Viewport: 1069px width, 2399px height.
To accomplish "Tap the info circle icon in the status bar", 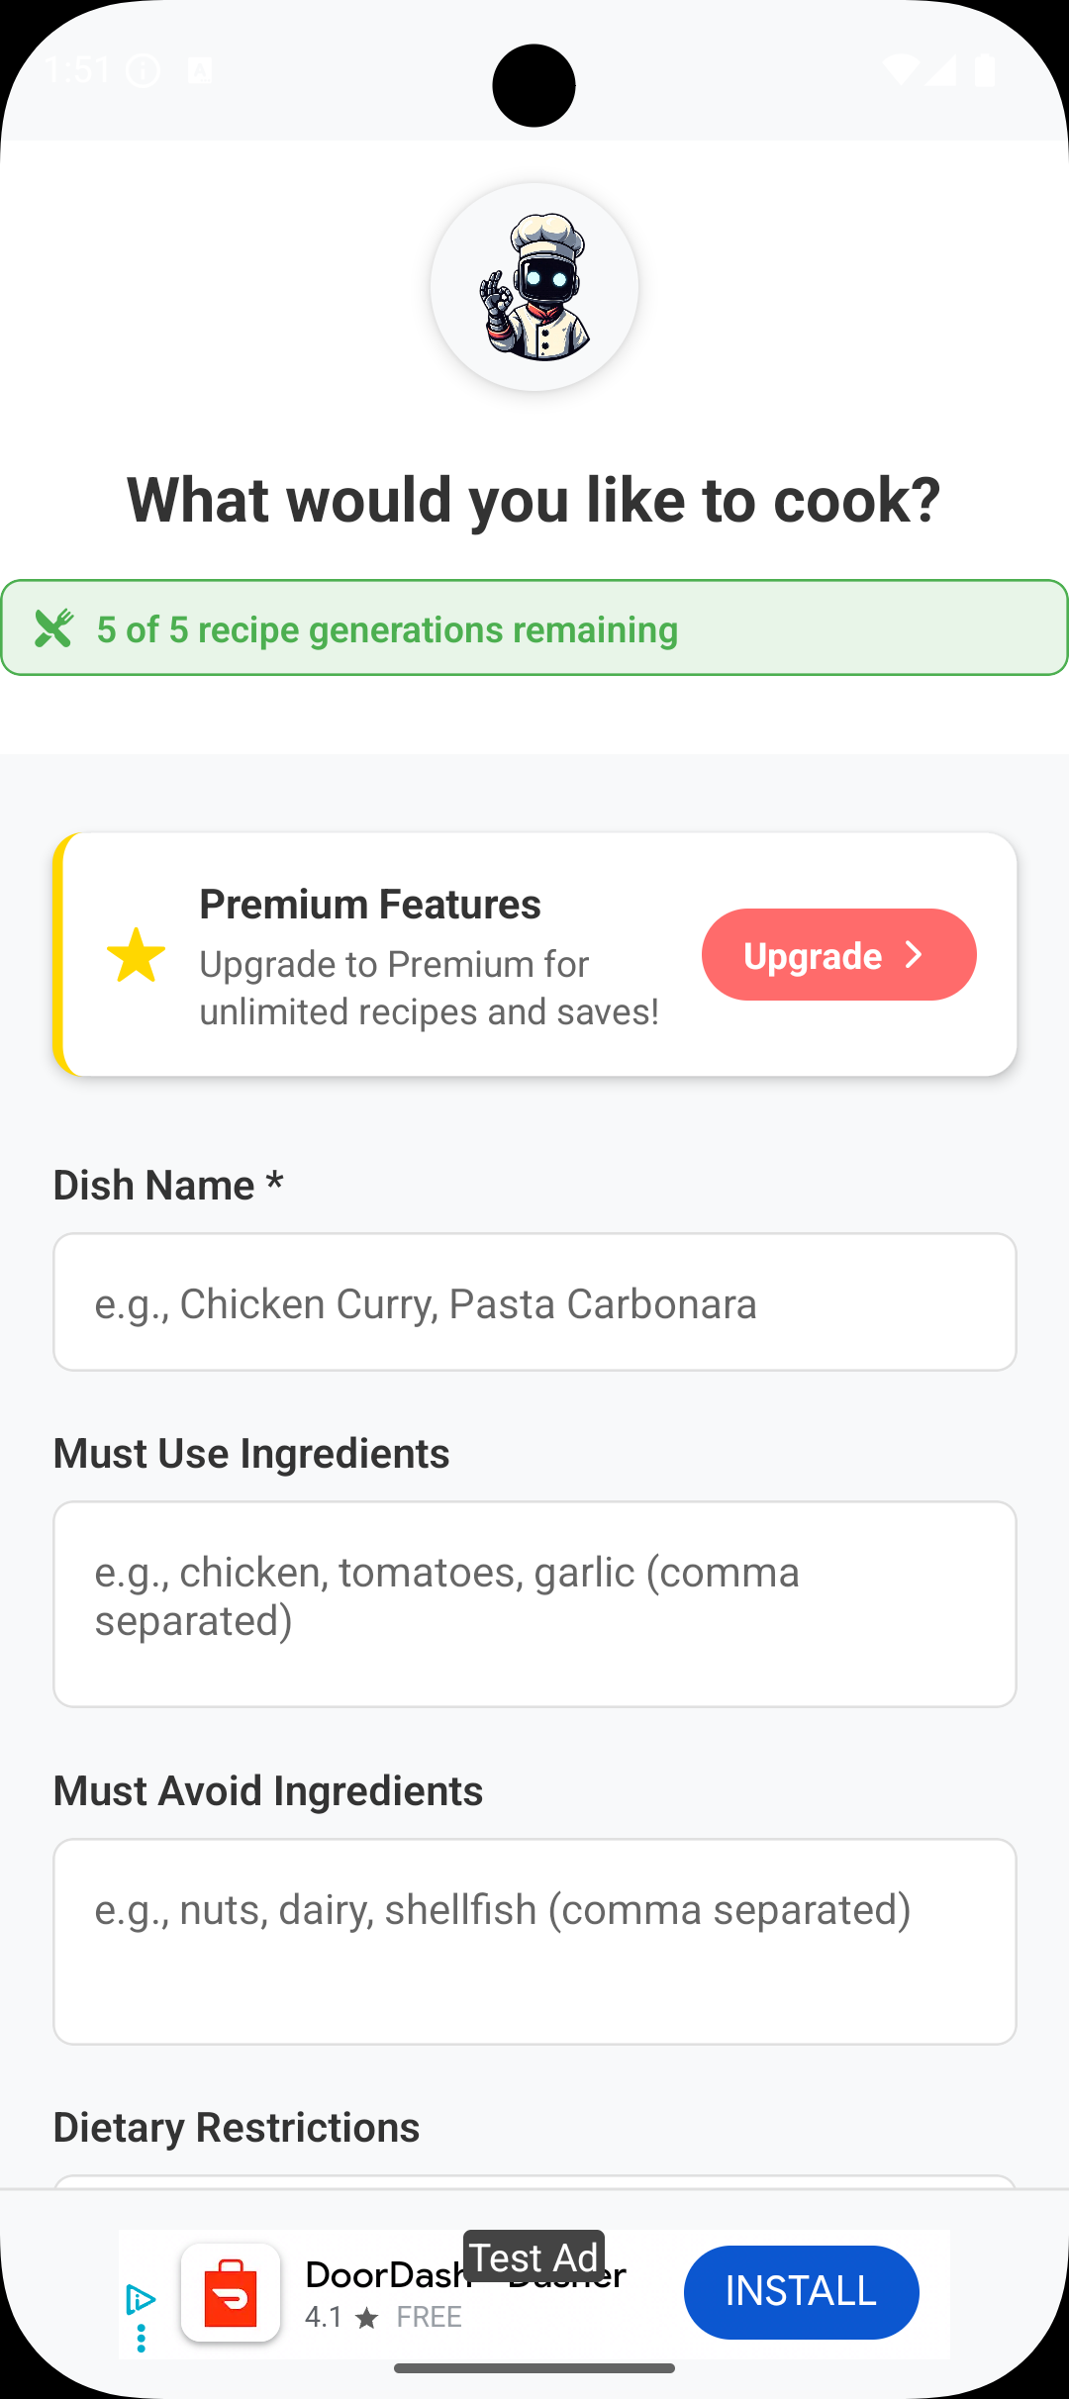I will point(144,70).
